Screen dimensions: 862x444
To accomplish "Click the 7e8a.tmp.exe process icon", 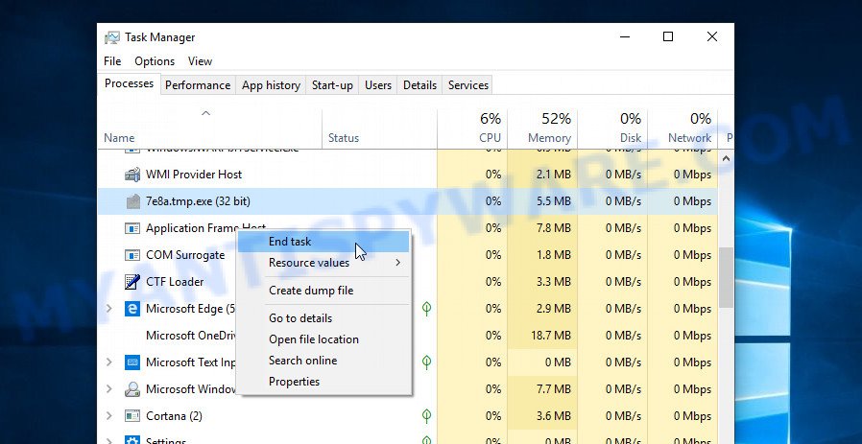I will (x=132, y=201).
